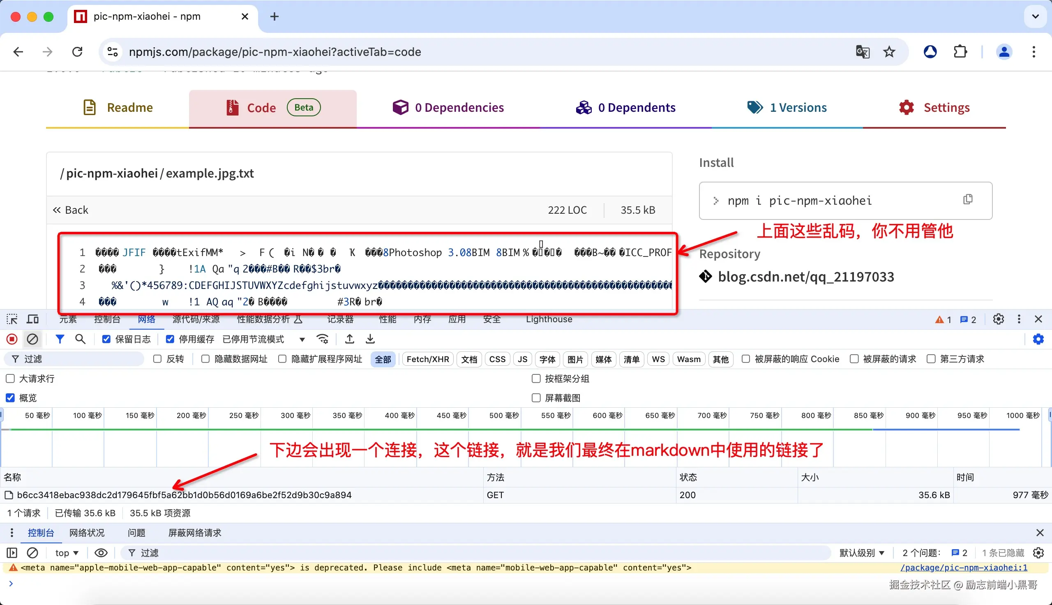The image size is (1052, 605).
Task: Uncheck the 停用缓存 checkbox
Action: 170,339
